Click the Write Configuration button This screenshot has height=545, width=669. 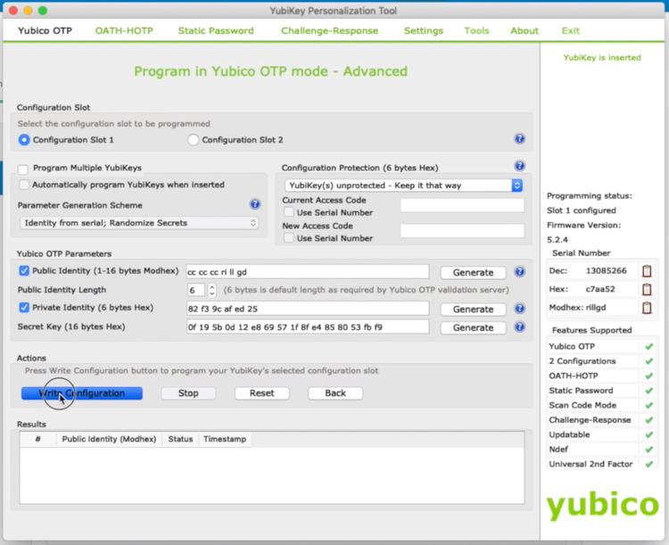click(82, 393)
